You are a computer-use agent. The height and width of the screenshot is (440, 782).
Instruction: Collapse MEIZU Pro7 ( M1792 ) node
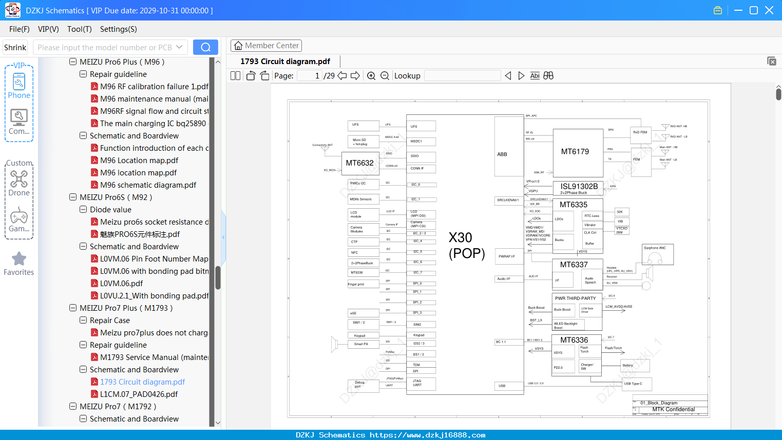click(73, 406)
